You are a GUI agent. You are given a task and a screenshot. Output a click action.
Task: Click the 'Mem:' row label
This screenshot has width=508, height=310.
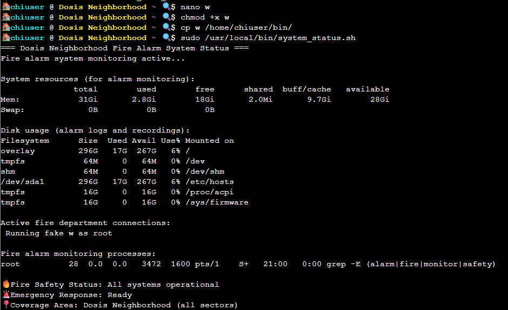pos(10,100)
